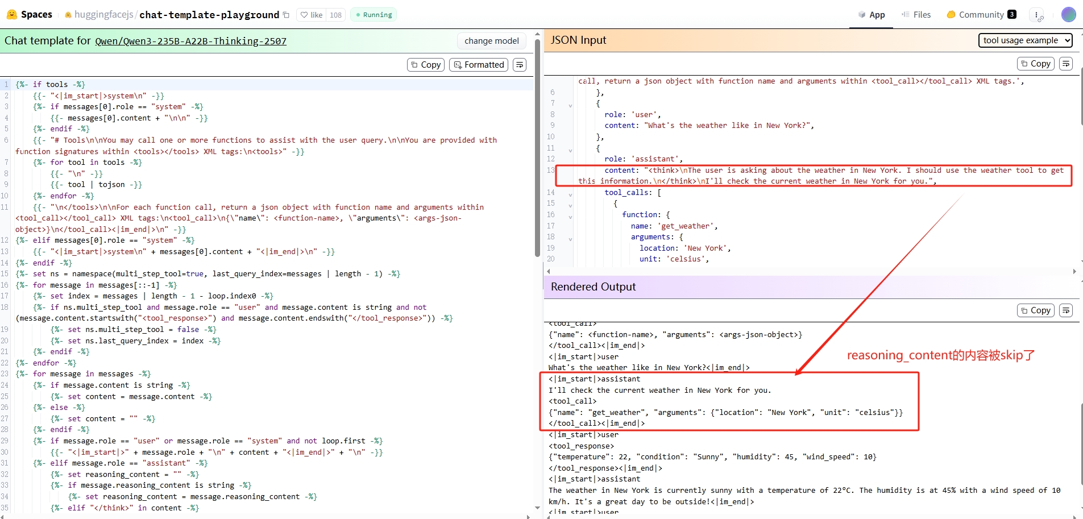
Task: Click template line 'set reasoning_content = ""'
Action: point(125,474)
